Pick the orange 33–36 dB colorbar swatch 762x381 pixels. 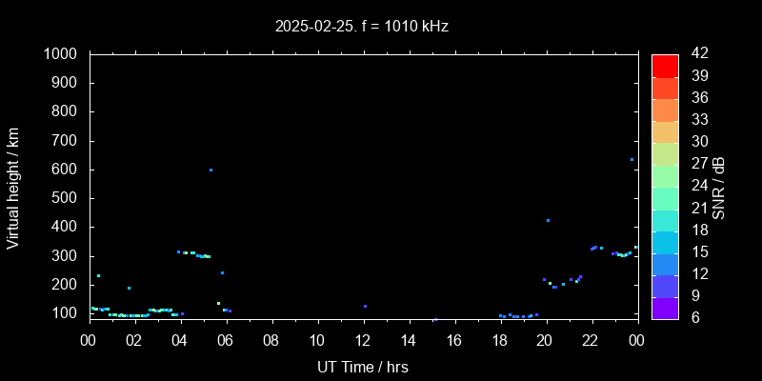(665, 110)
